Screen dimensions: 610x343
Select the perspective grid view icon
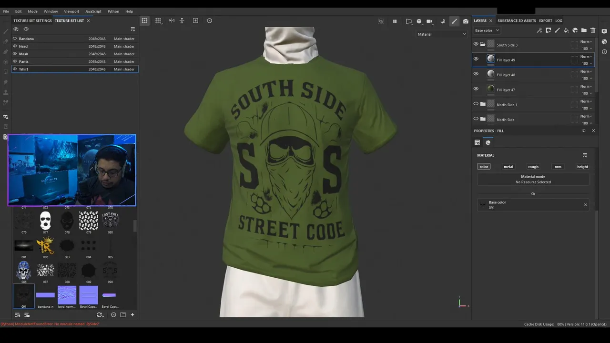point(144,20)
